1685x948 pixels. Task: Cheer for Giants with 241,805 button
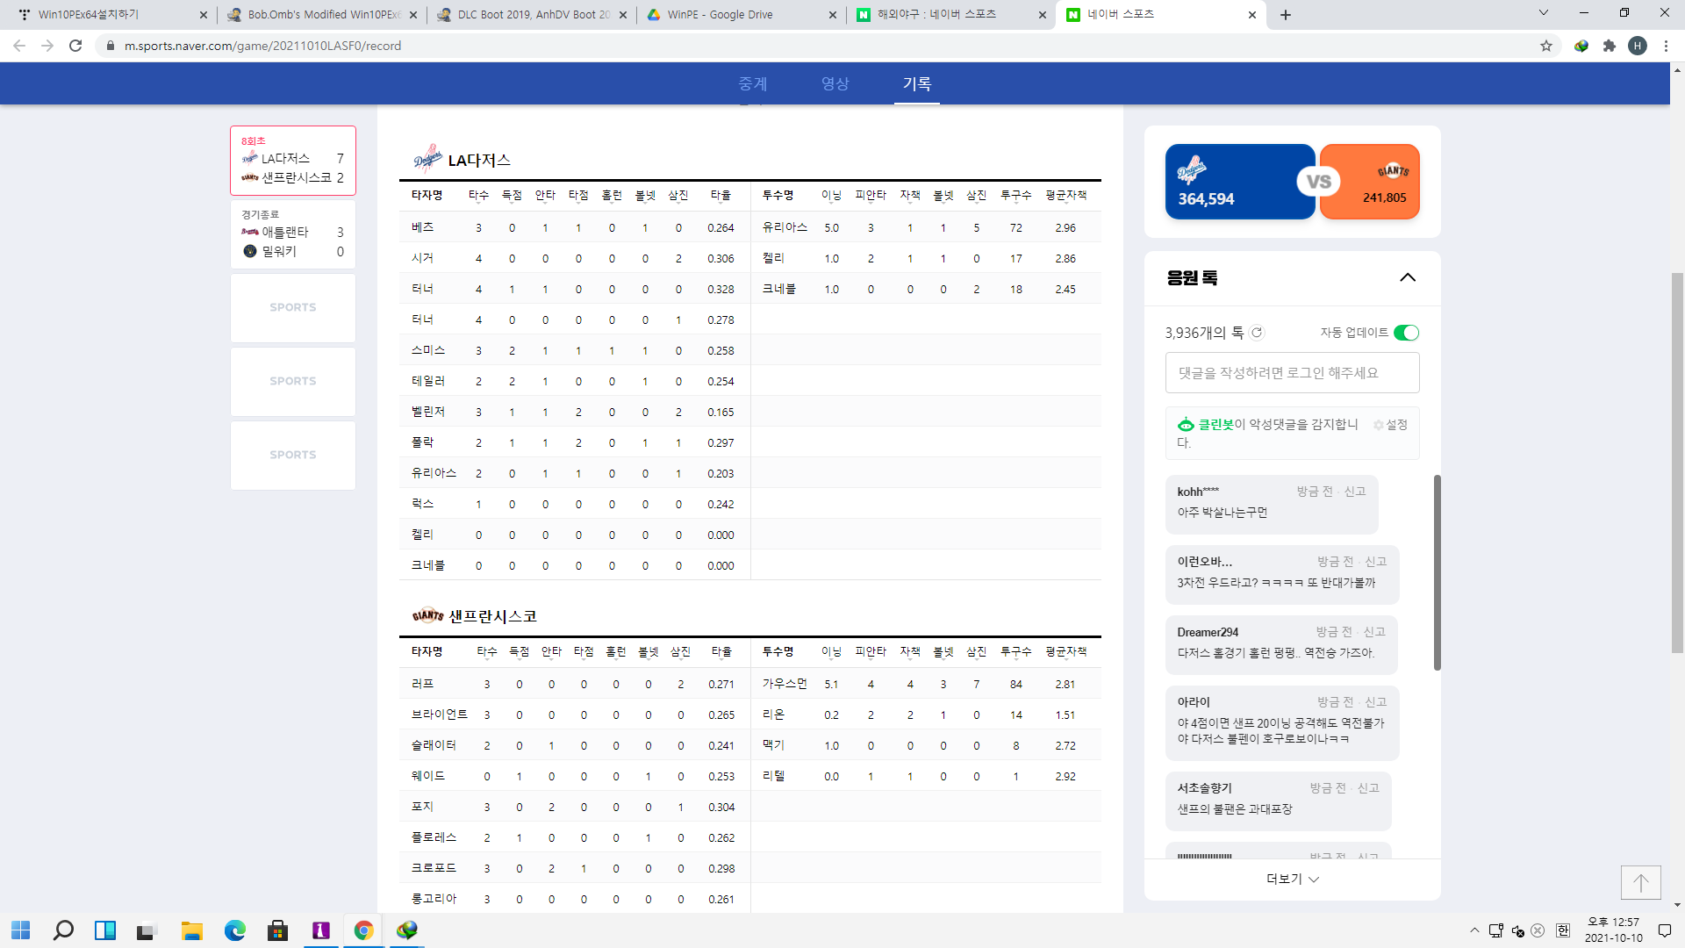(1370, 182)
